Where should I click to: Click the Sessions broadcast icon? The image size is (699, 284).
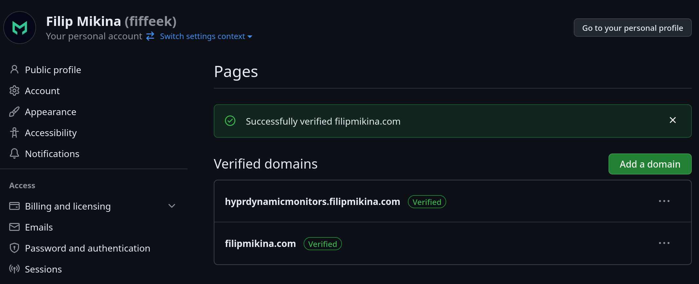coord(14,269)
